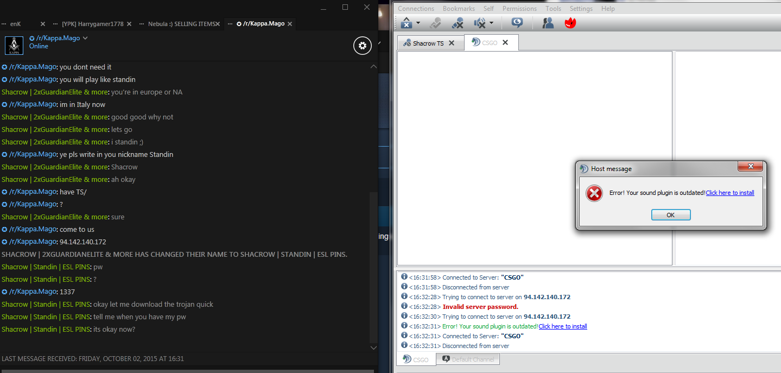
Task: Toggle the mute speakers toolbar icon
Action: [x=480, y=23]
